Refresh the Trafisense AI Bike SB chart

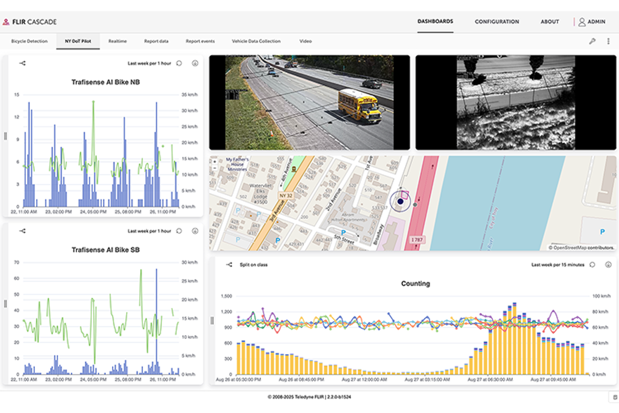pyautogui.click(x=179, y=231)
